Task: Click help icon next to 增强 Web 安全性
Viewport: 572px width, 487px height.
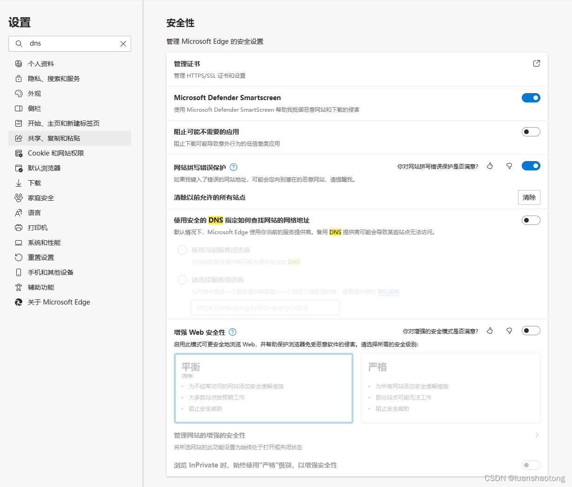Action: click(233, 332)
